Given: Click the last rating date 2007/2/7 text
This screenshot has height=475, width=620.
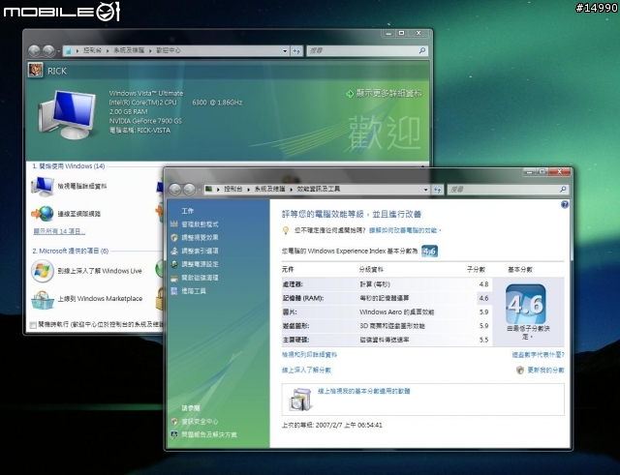Looking at the screenshot, I should tap(331, 425).
